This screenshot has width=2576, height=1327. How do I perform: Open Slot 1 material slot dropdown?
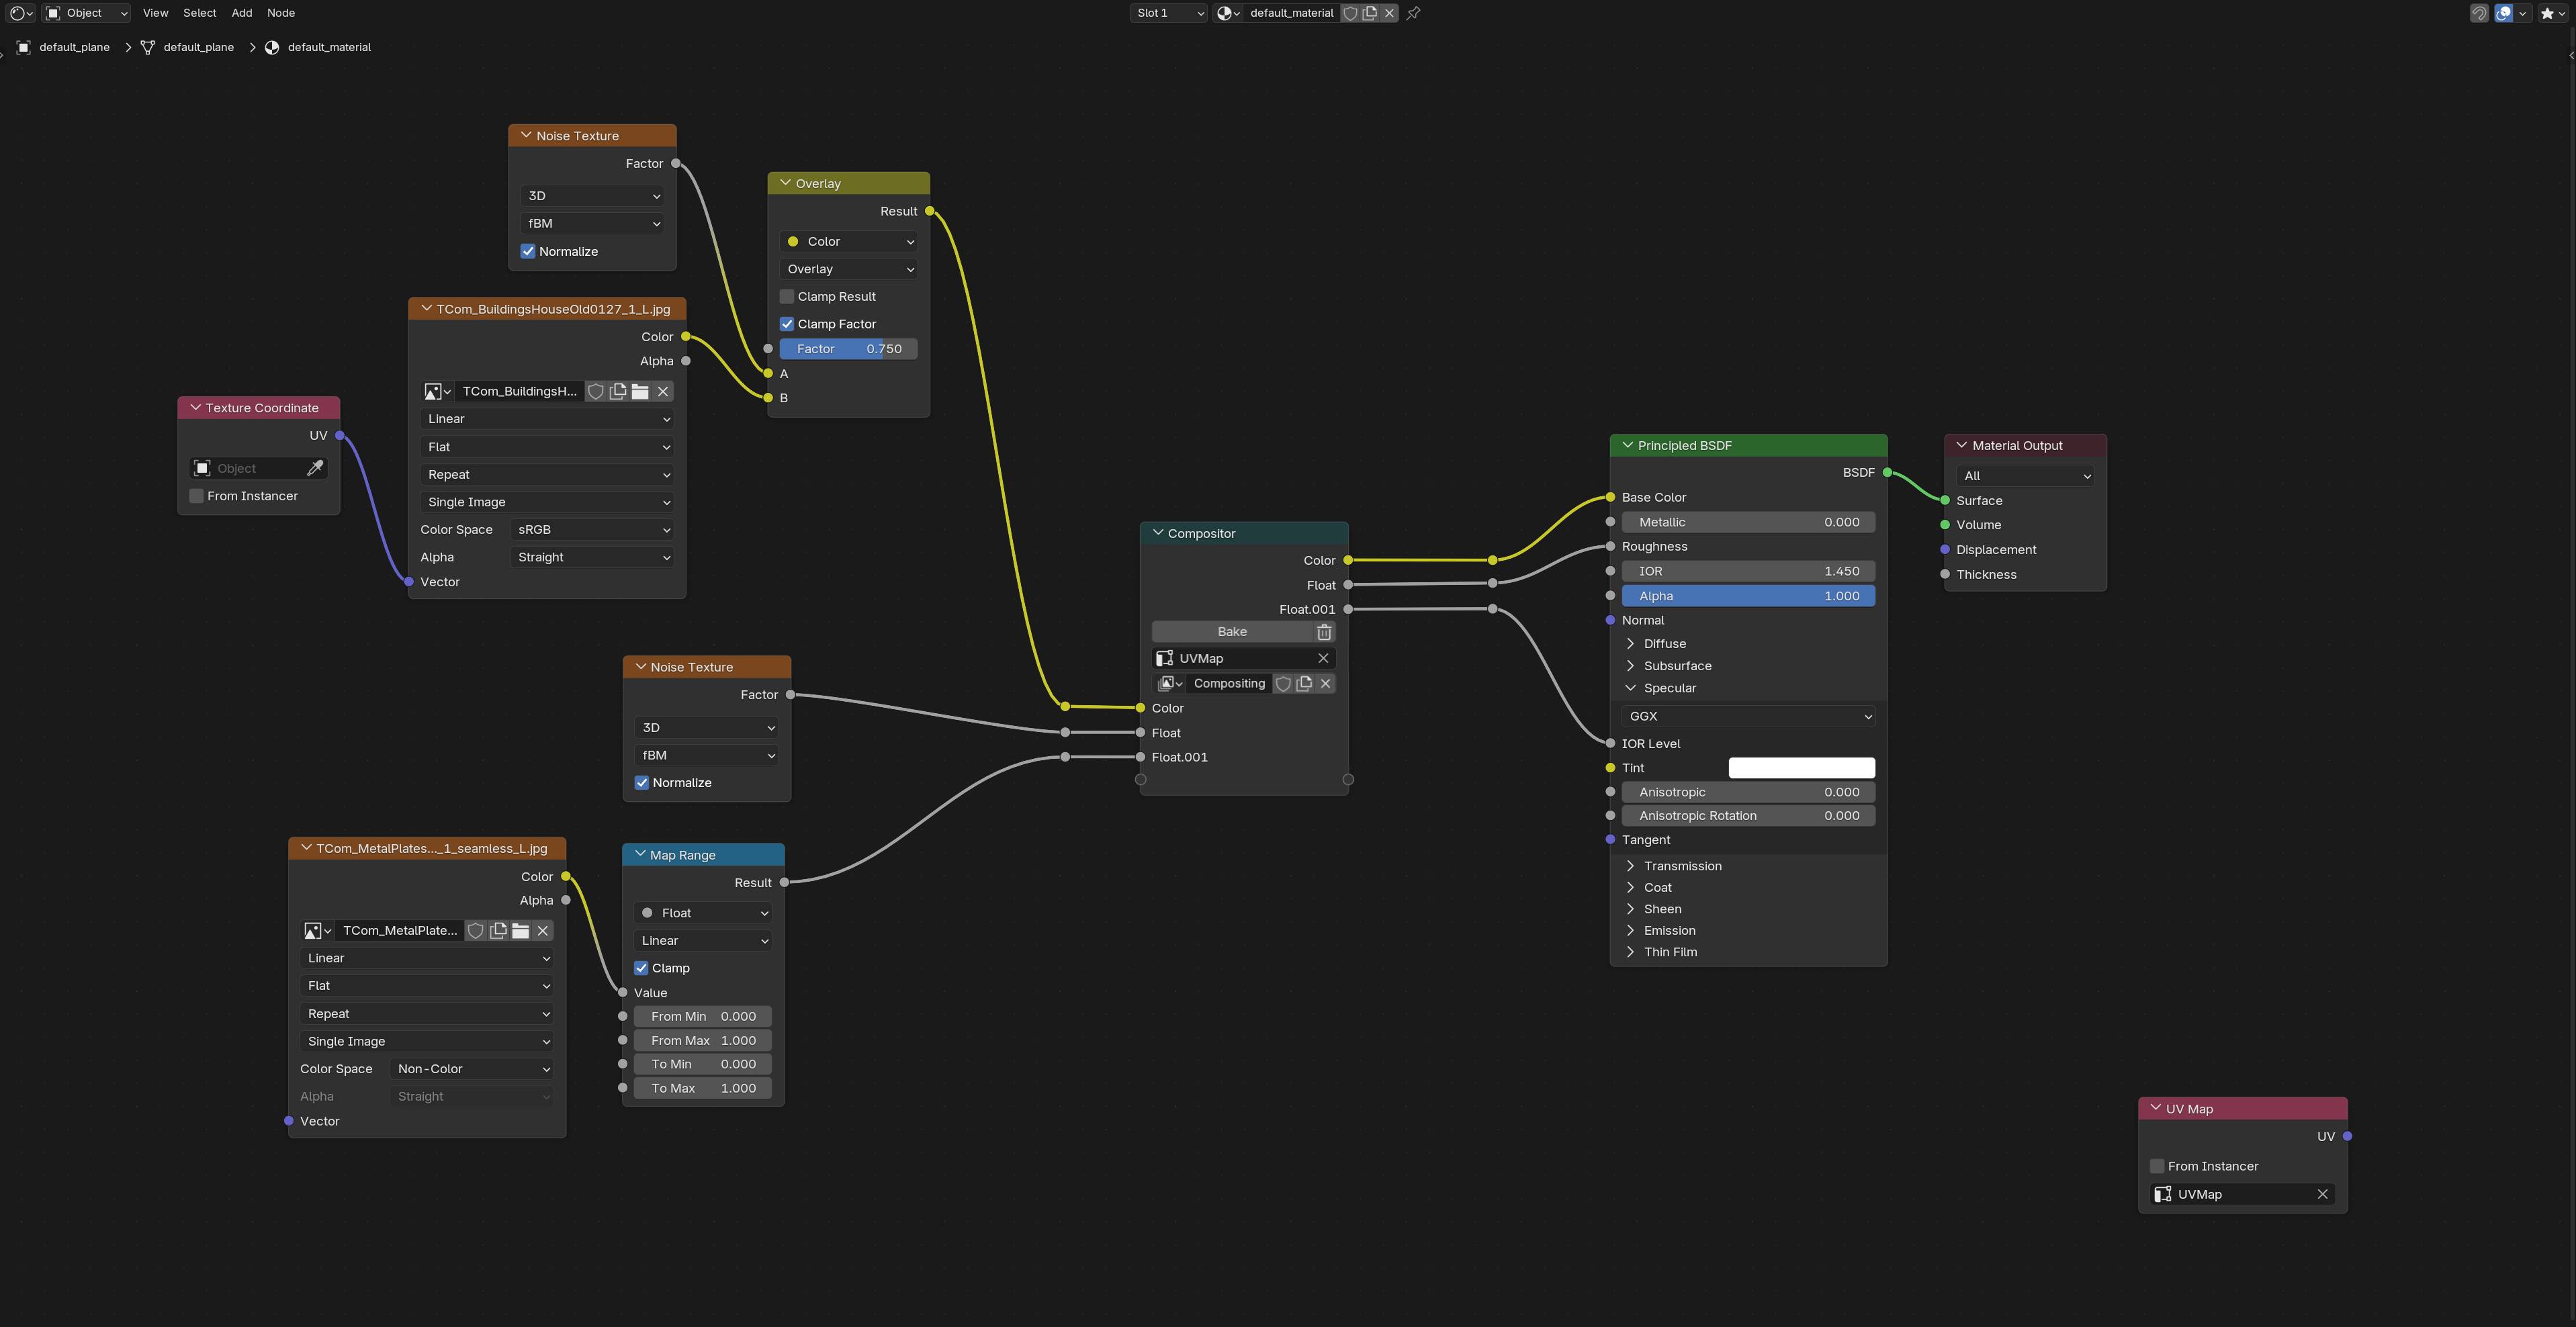[1169, 13]
